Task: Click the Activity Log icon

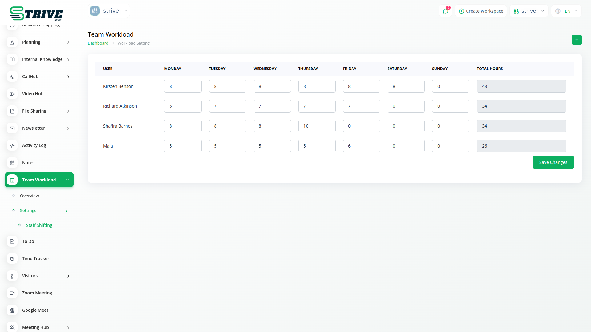Action: coord(12,145)
